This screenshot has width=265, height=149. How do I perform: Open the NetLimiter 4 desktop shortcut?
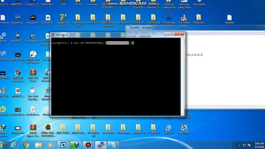[x=184, y=129]
